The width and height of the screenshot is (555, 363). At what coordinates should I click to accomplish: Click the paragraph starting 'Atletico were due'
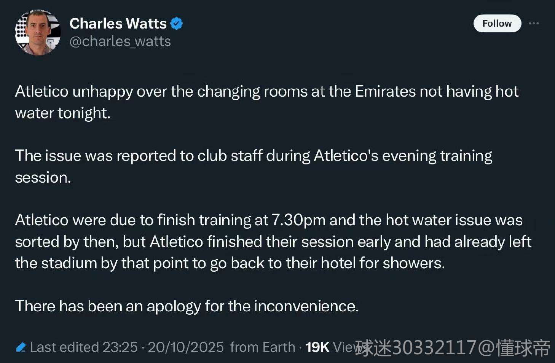coord(273,241)
